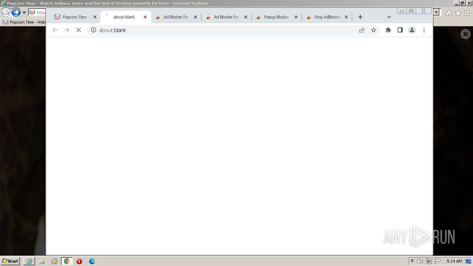The height and width of the screenshot is (266, 473).
Task: Open Windows Explorer folder on the taskbar
Action: (x=42, y=261)
